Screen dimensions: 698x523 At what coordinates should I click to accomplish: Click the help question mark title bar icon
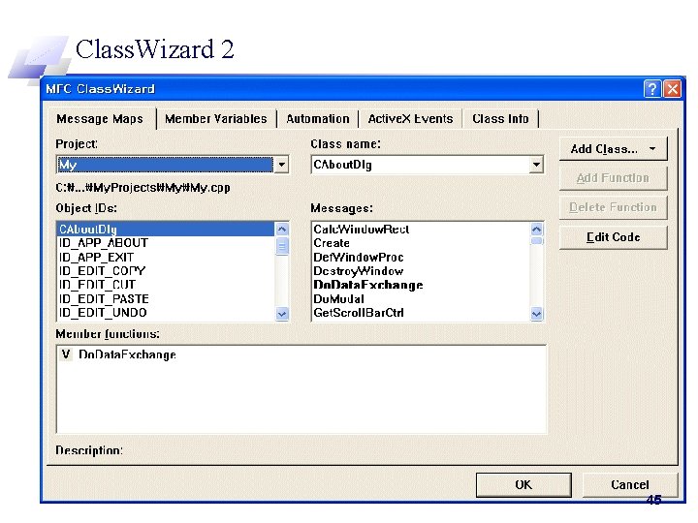(652, 89)
